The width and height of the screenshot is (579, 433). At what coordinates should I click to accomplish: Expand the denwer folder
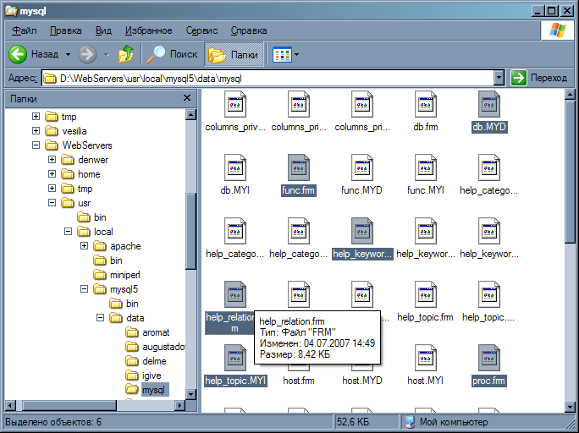click(52, 160)
